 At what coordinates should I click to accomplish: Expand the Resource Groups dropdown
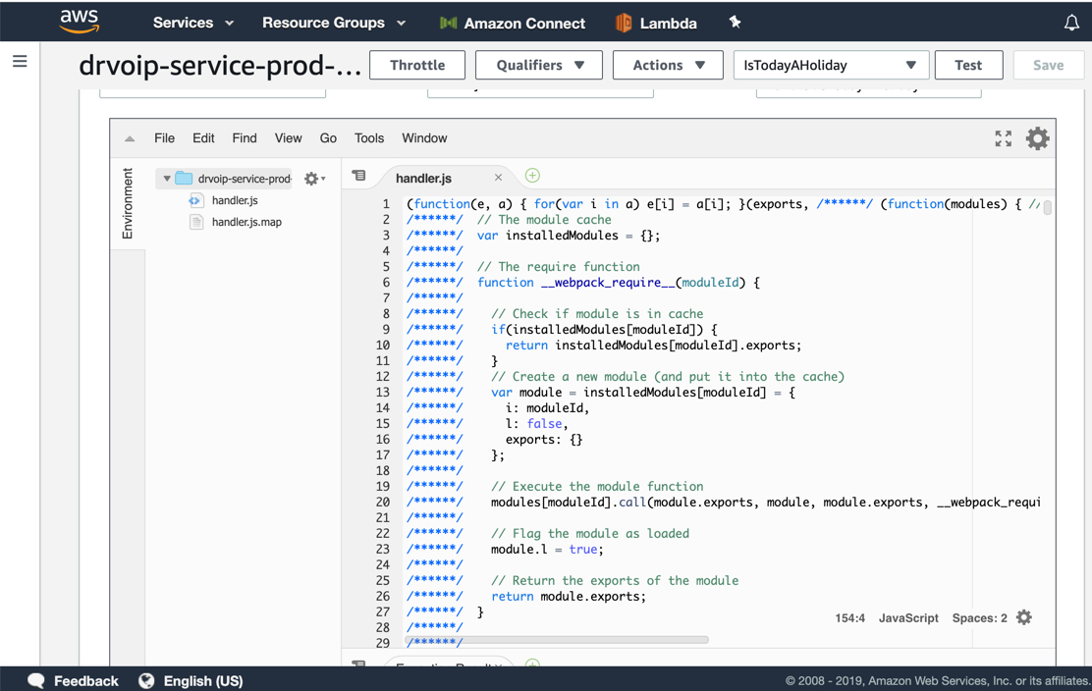(x=334, y=23)
